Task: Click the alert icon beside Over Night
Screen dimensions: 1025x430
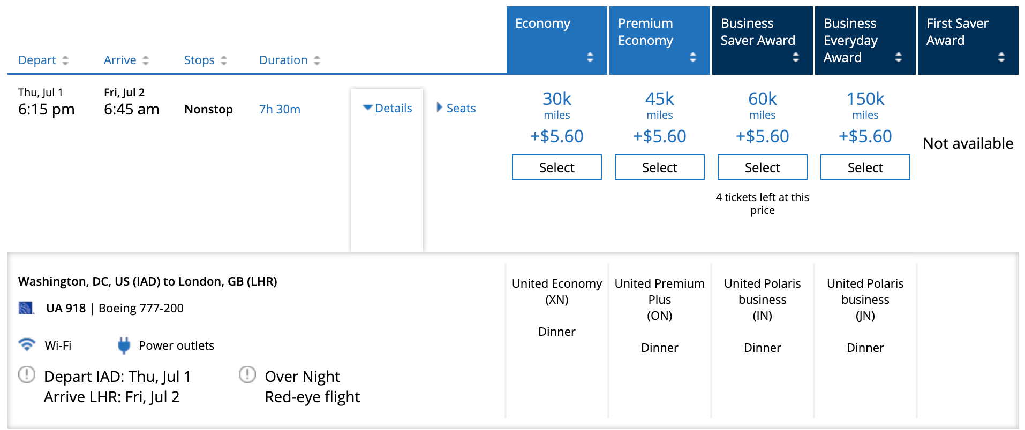Action: pyautogui.click(x=247, y=374)
